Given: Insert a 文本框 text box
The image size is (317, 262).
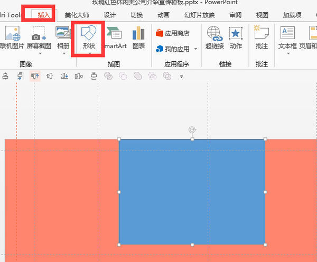Looking at the screenshot, I should (287, 38).
